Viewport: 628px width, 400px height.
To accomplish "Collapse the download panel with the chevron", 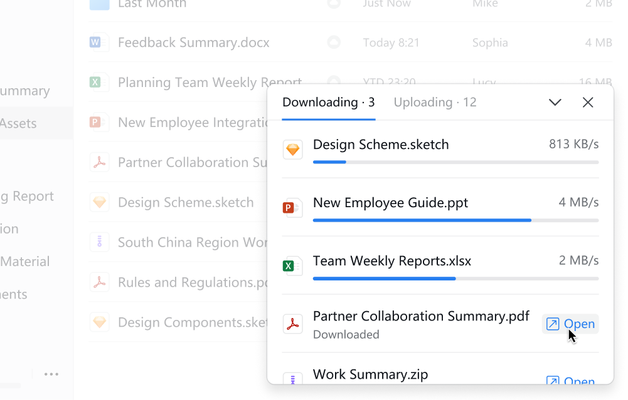I will click(x=555, y=103).
